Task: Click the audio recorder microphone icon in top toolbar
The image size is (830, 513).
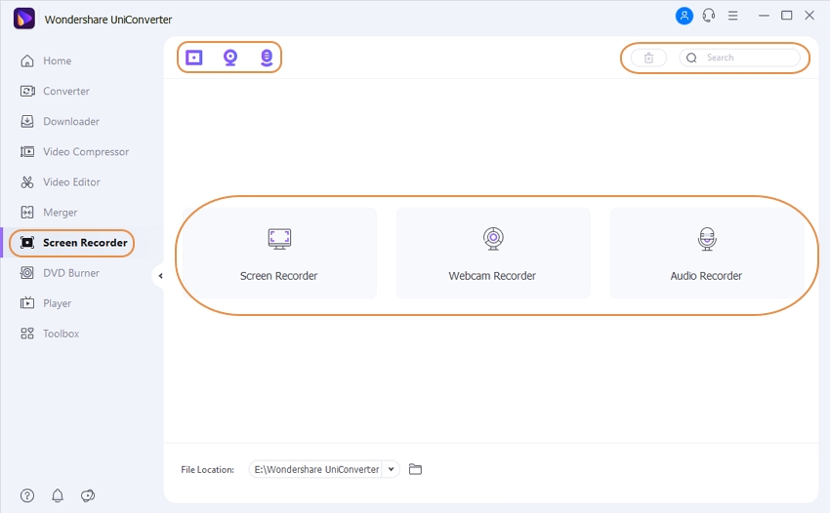Action: tap(267, 58)
